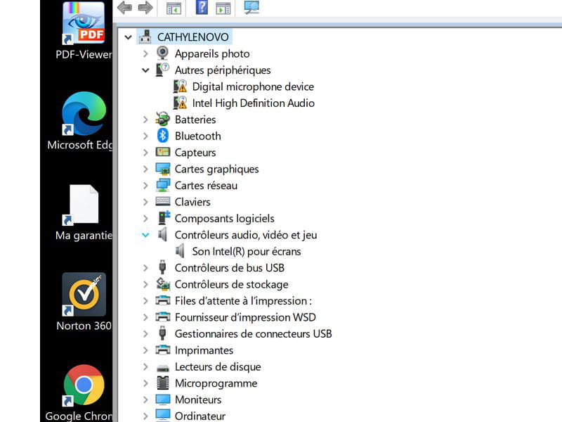The width and height of the screenshot is (562, 422).
Task: Expand the Contrôleurs de bus USB category
Action: point(145,268)
